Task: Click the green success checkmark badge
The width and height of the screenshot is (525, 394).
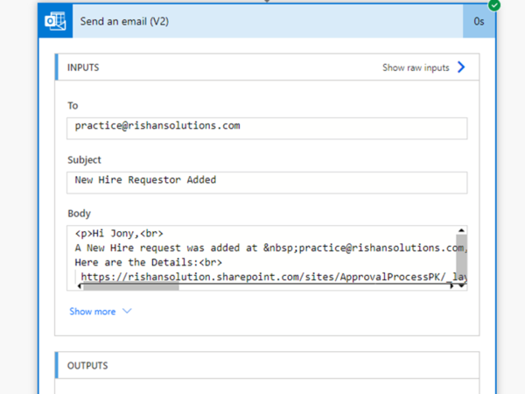Action: tap(494, 4)
